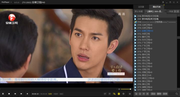Skip to the next channel
Viewport: 180px width, 97px height.
(21, 94)
